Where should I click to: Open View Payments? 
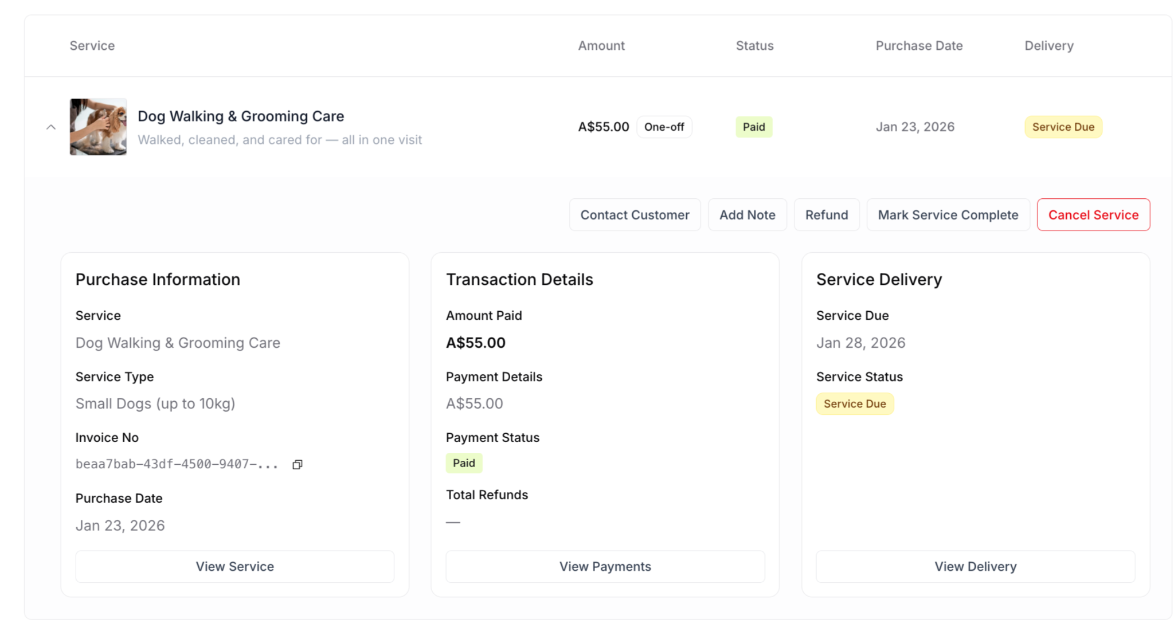(605, 566)
